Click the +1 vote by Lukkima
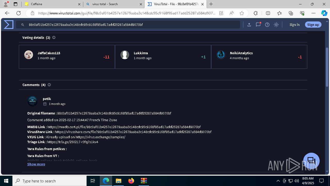Screen dimensions: 330x186 [203, 57]
